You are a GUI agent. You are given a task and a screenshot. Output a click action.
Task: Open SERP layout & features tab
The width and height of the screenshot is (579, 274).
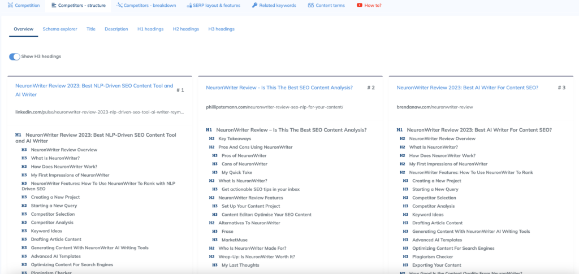click(213, 6)
